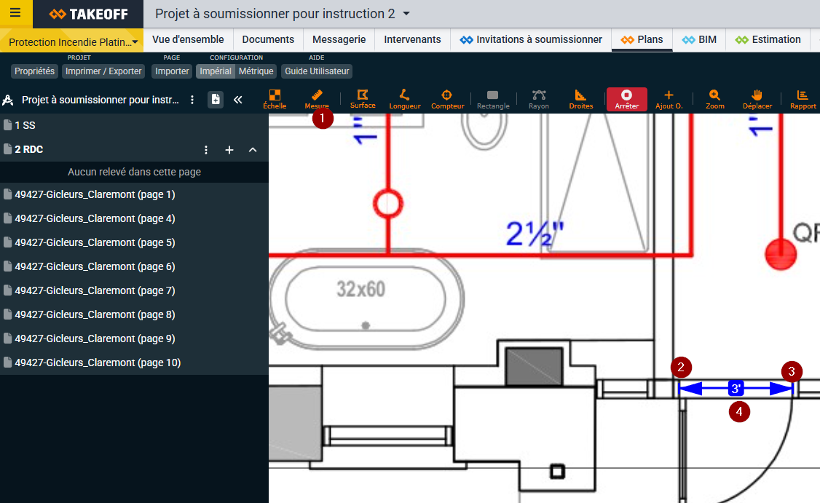The image size is (820, 503).
Task: Switch units to Impérial
Action: pyautogui.click(x=216, y=71)
